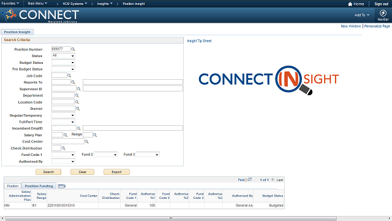The width and height of the screenshot is (392, 221).
Task: Open the Regular/Temporary dropdown
Action: coord(63,115)
